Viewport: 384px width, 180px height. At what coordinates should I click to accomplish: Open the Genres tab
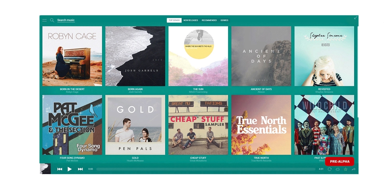pyautogui.click(x=224, y=20)
